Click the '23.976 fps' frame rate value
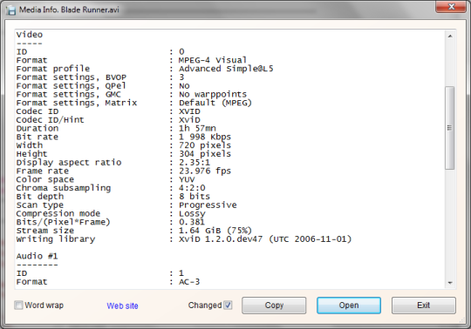This screenshot has width=471, height=329. click(x=205, y=171)
